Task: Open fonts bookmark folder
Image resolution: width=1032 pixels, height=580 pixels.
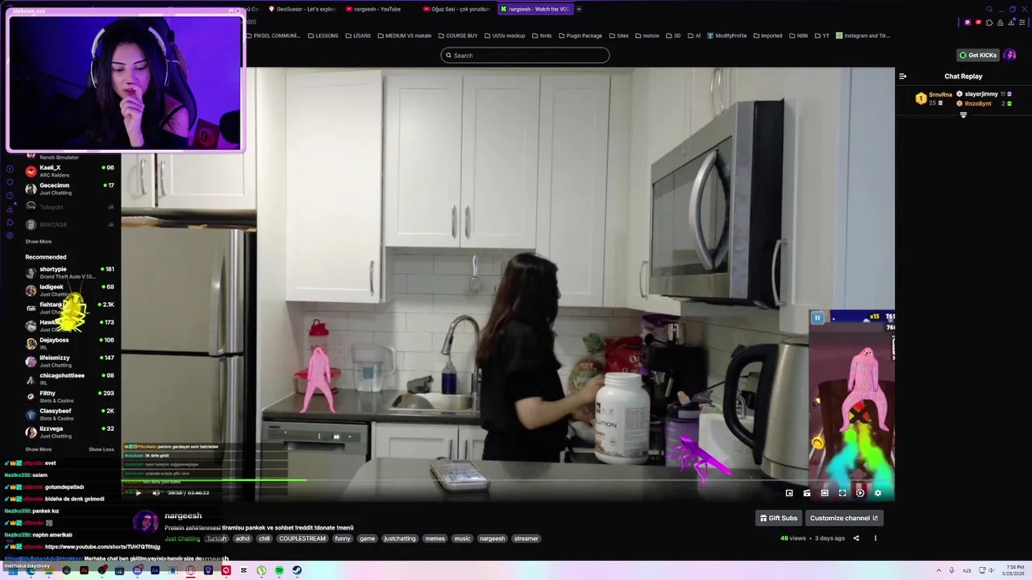Action: 541,35
